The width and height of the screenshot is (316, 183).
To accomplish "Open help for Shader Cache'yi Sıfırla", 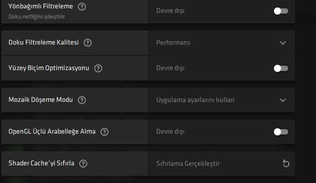I will pos(83,164).
